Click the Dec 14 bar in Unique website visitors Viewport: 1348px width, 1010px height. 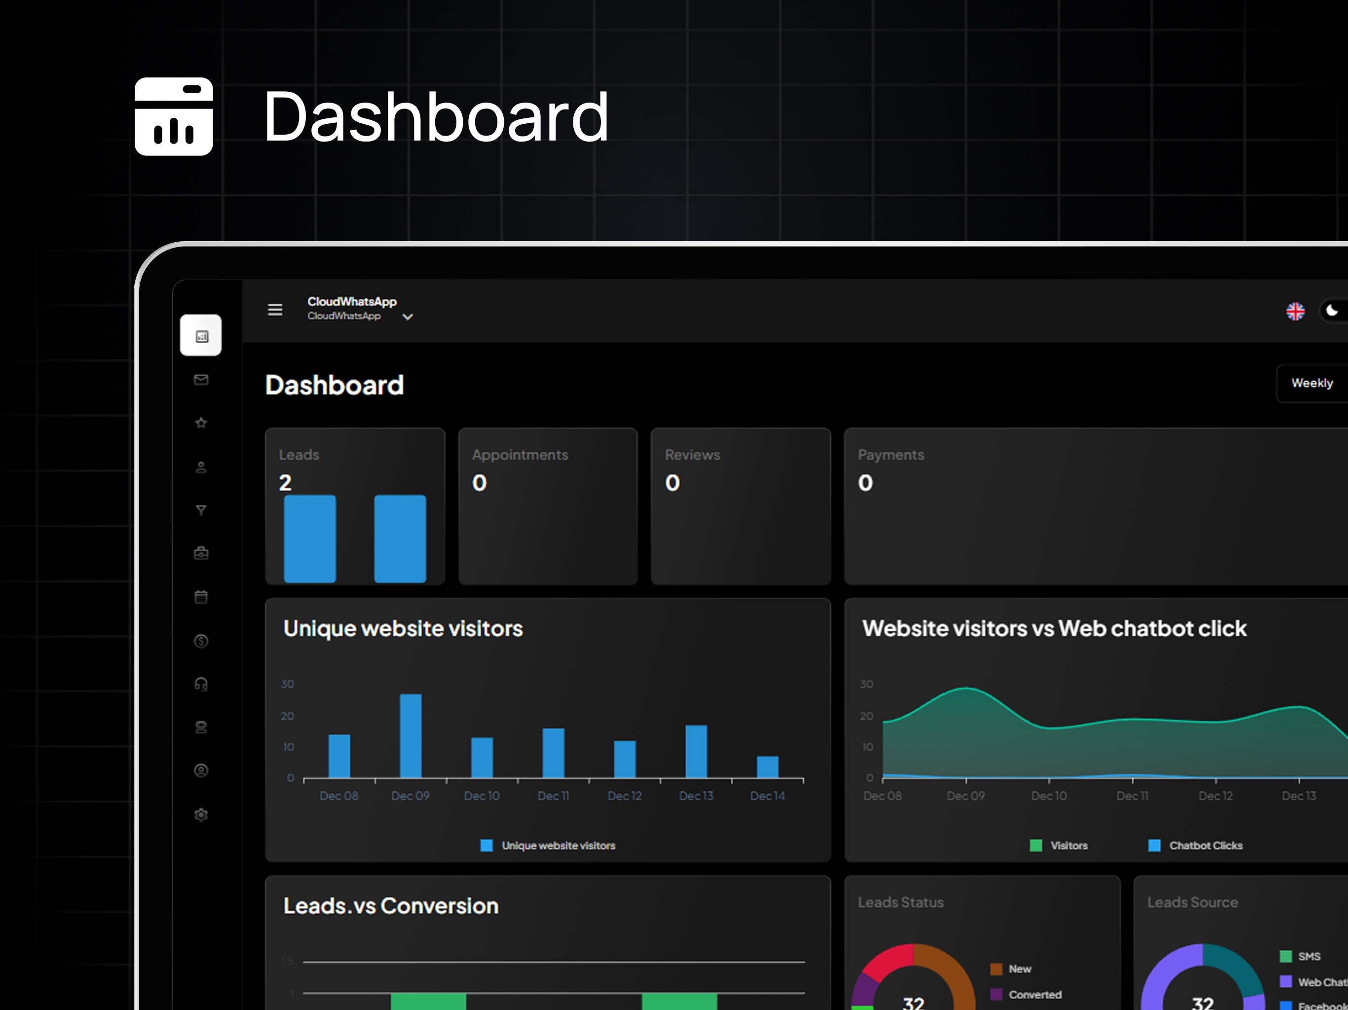pyautogui.click(x=768, y=767)
